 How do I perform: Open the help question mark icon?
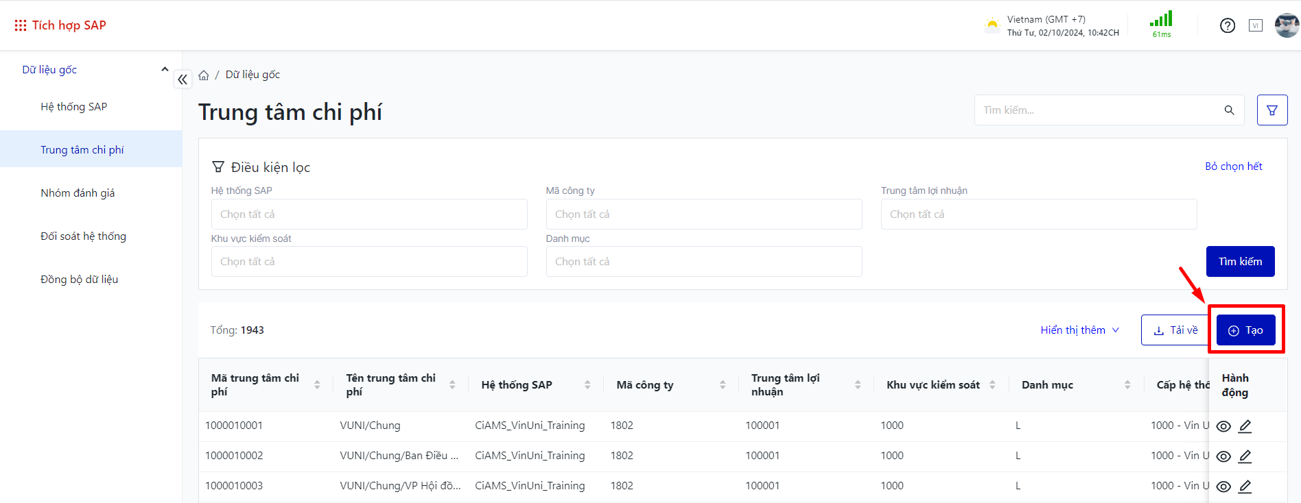(x=1227, y=26)
